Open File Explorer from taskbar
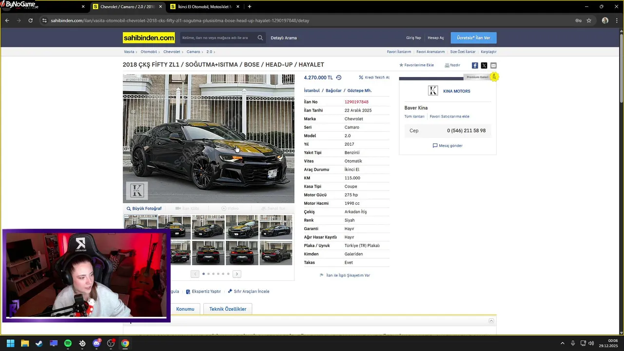 [25, 343]
